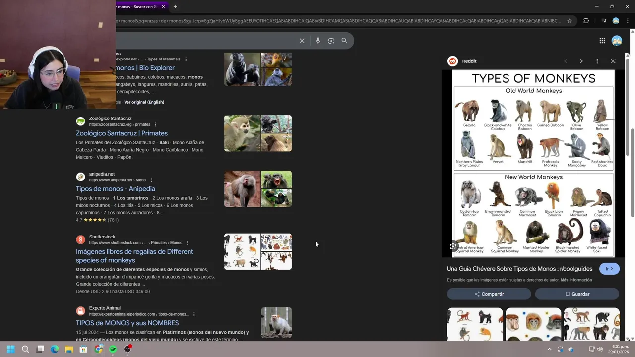635x357 pixels.
Task: Open options menu for Experto Animal result
Action: tap(194, 314)
